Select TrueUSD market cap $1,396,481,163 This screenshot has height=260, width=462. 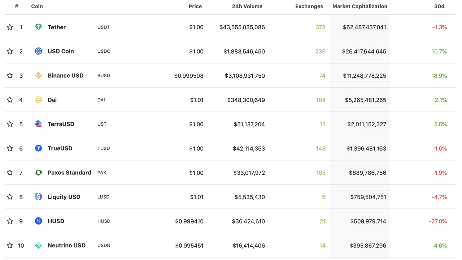(x=366, y=148)
